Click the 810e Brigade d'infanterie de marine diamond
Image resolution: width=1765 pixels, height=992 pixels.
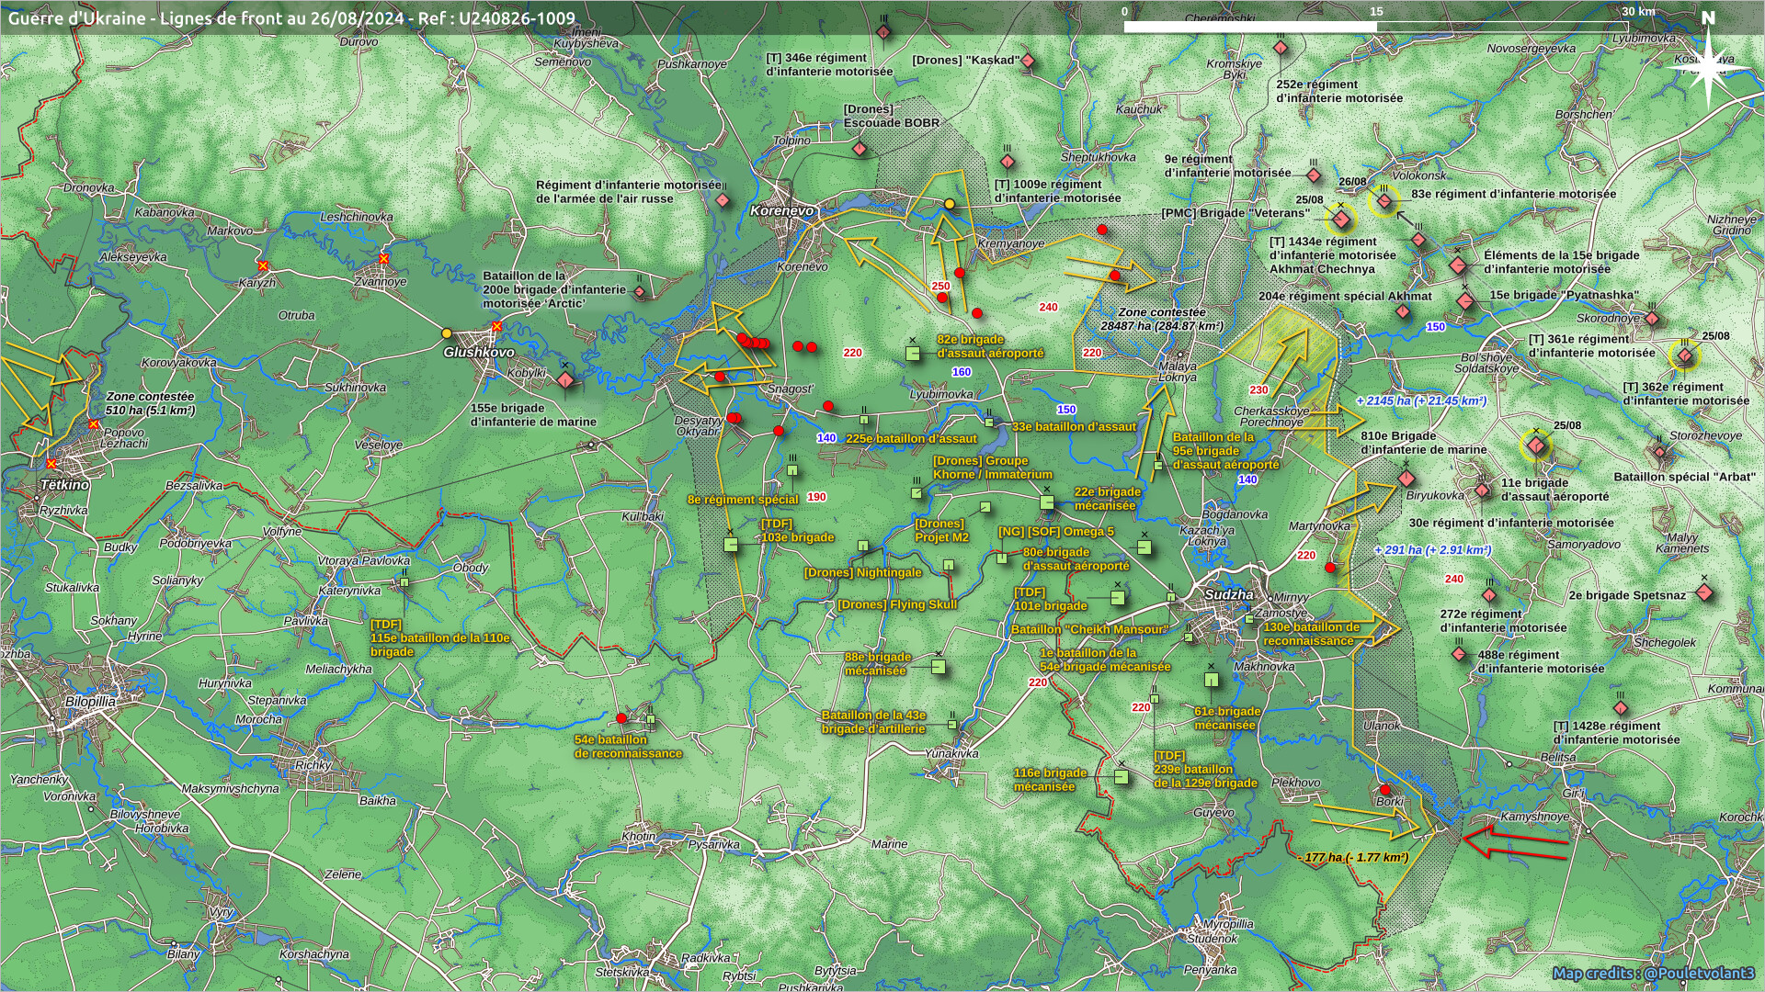click(x=1406, y=479)
